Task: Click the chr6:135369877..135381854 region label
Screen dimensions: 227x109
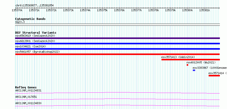Action: click(34, 6)
